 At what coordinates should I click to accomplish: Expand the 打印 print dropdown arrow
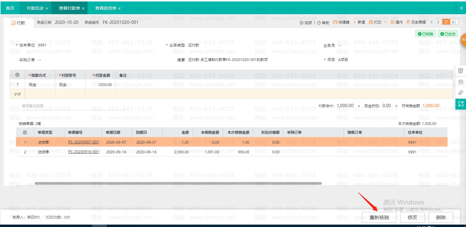pyautogui.click(x=385, y=22)
